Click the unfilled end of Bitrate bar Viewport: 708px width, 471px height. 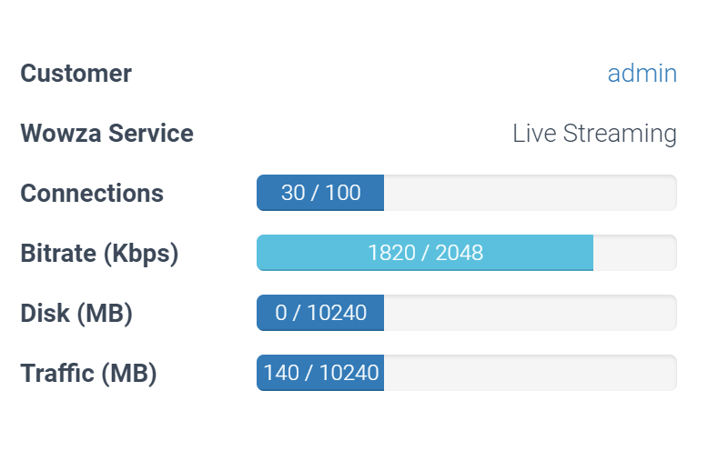point(635,253)
